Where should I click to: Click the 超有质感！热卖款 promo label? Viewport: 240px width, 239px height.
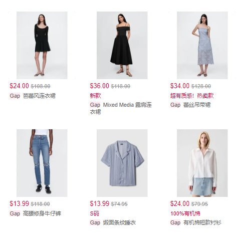click(x=192, y=96)
